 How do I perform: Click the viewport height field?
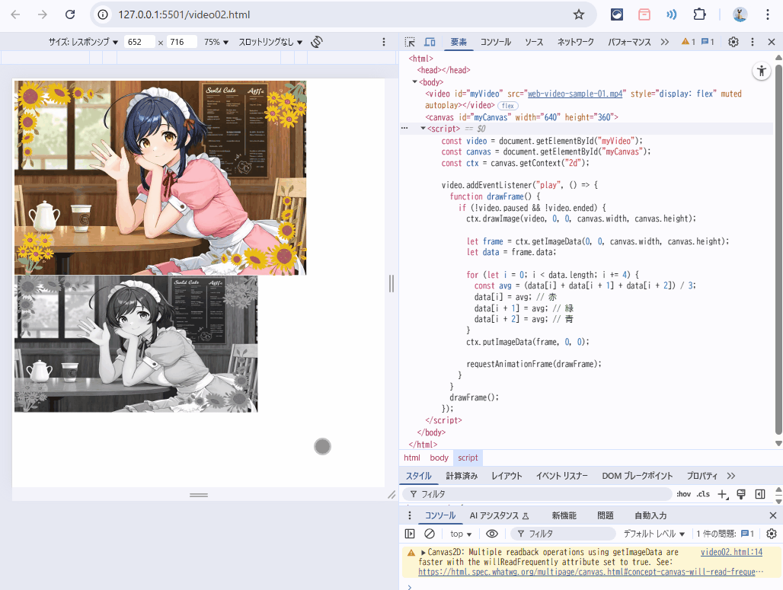pyautogui.click(x=182, y=42)
